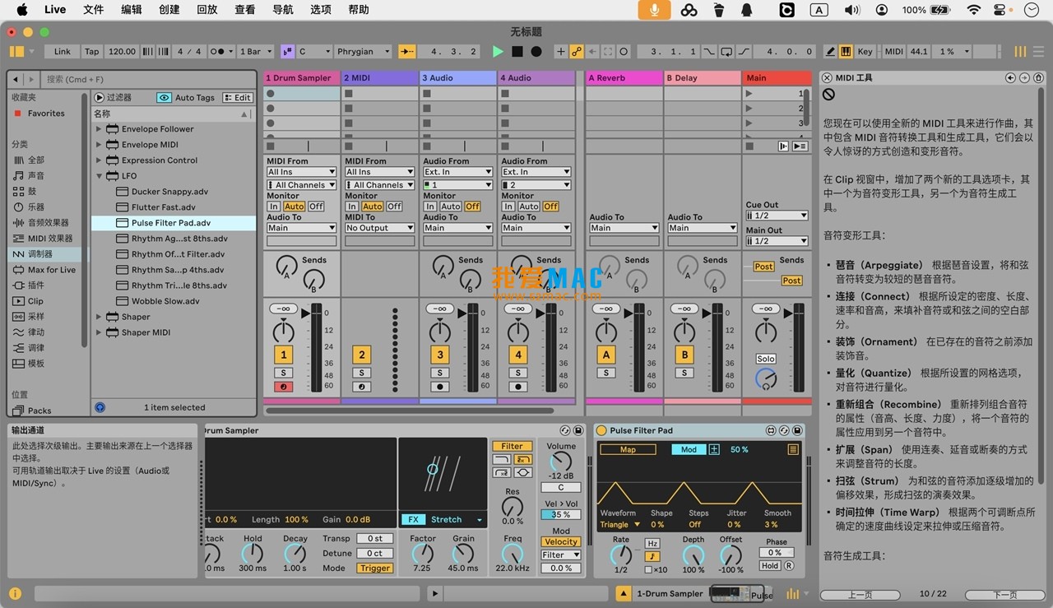The height and width of the screenshot is (608, 1053).
Task: Enable the ×10 rate checkbox
Action: 648,569
